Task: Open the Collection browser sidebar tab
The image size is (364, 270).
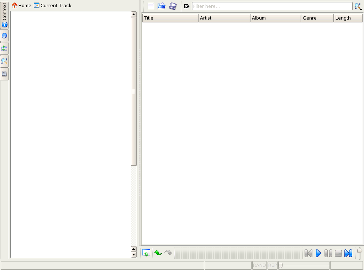Action: pos(4,36)
